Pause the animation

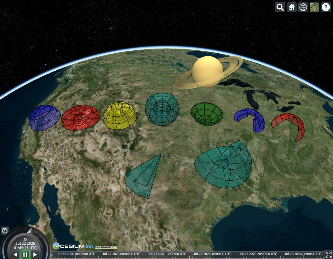[25, 254]
